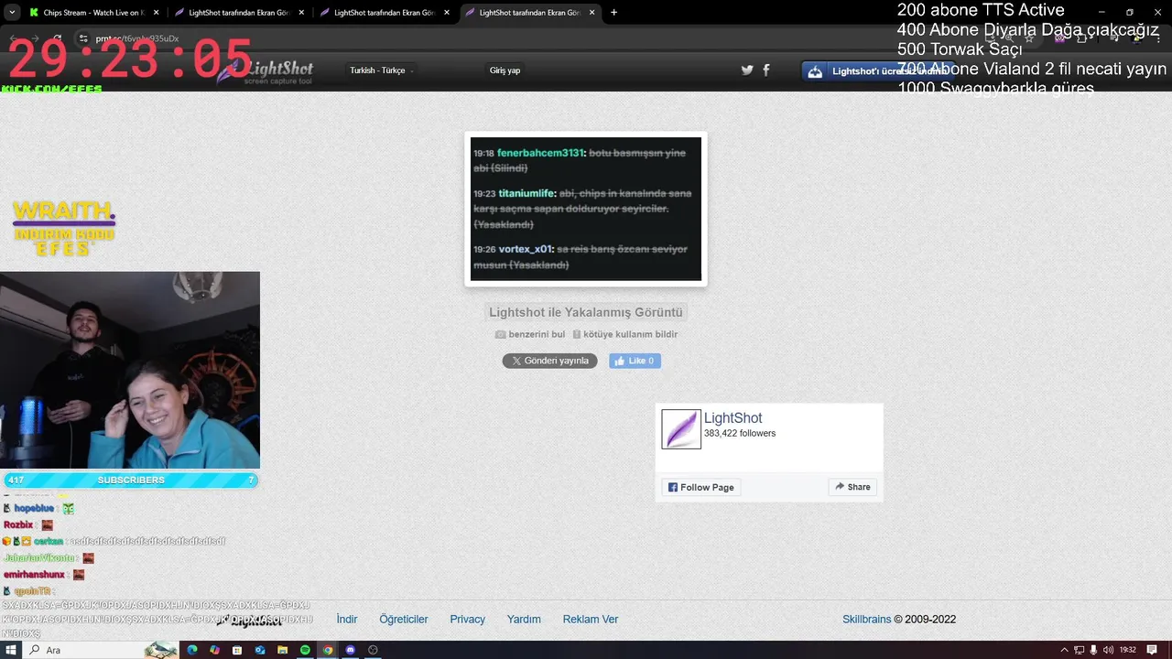Open OBS Studio from the taskbar
Screen dimensions: 1172x659
[373, 650]
